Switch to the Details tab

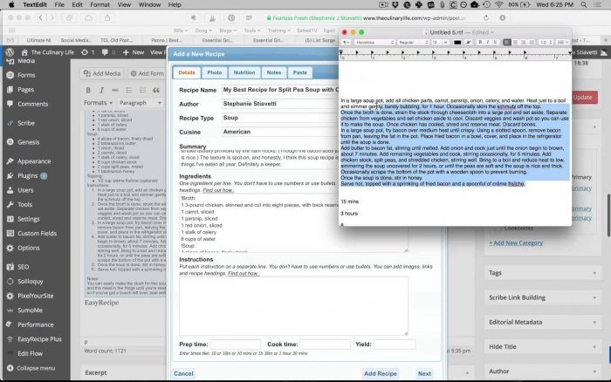[187, 72]
